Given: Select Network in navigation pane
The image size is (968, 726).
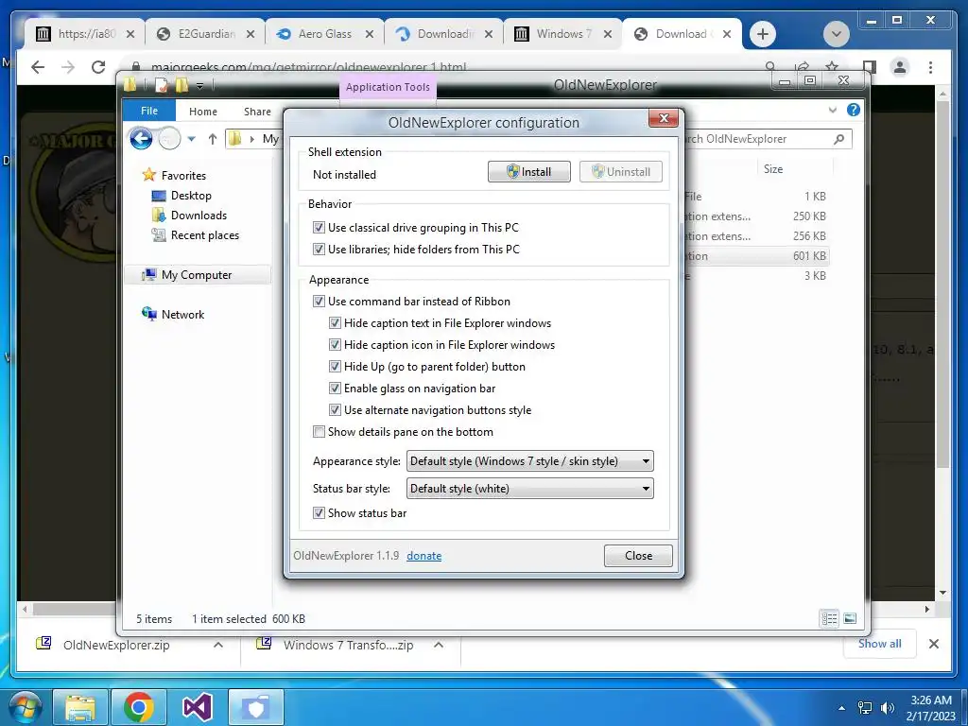Looking at the screenshot, I should pyautogui.click(x=182, y=314).
